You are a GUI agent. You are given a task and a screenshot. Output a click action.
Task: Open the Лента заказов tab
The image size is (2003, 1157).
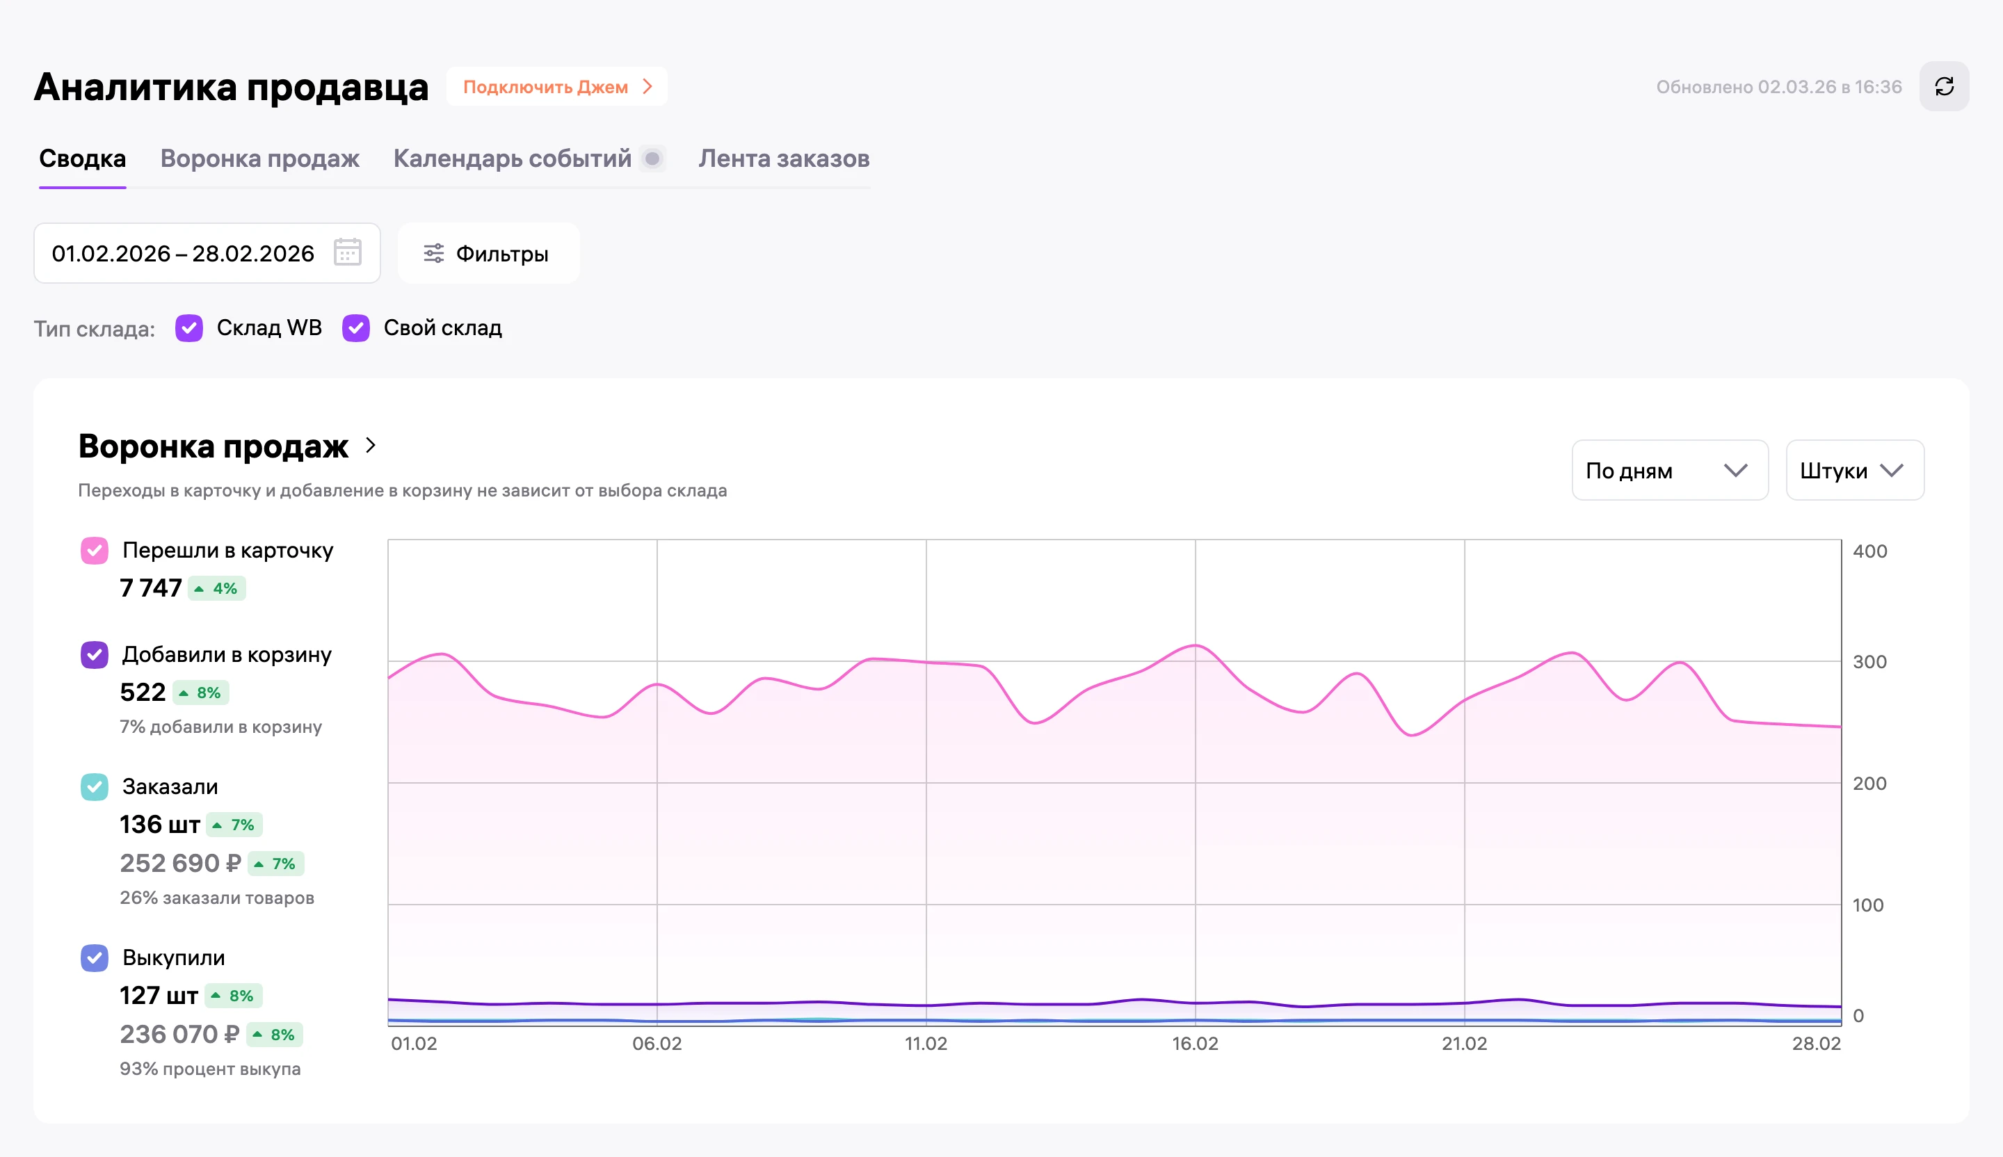tap(784, 158)
